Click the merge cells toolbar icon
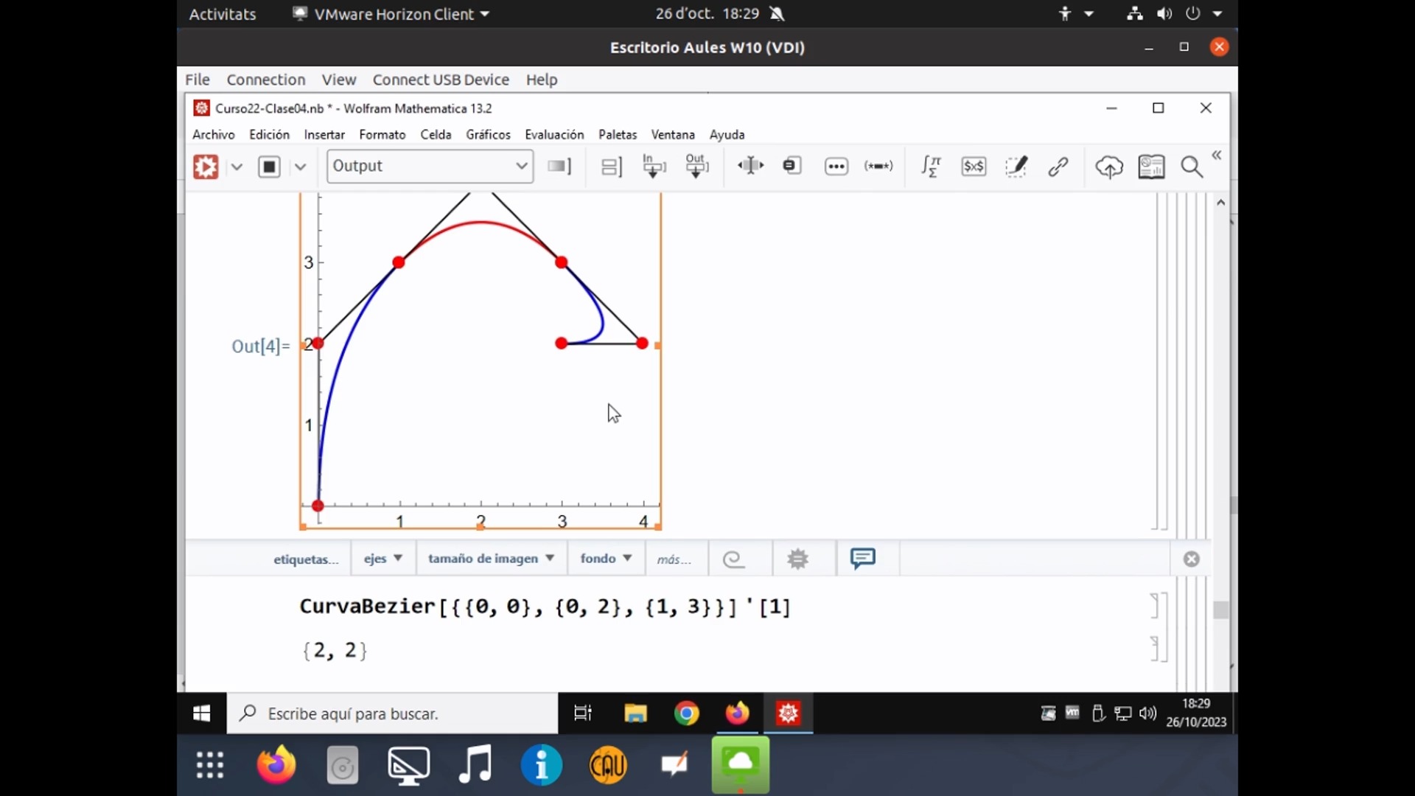 (792, 166)
